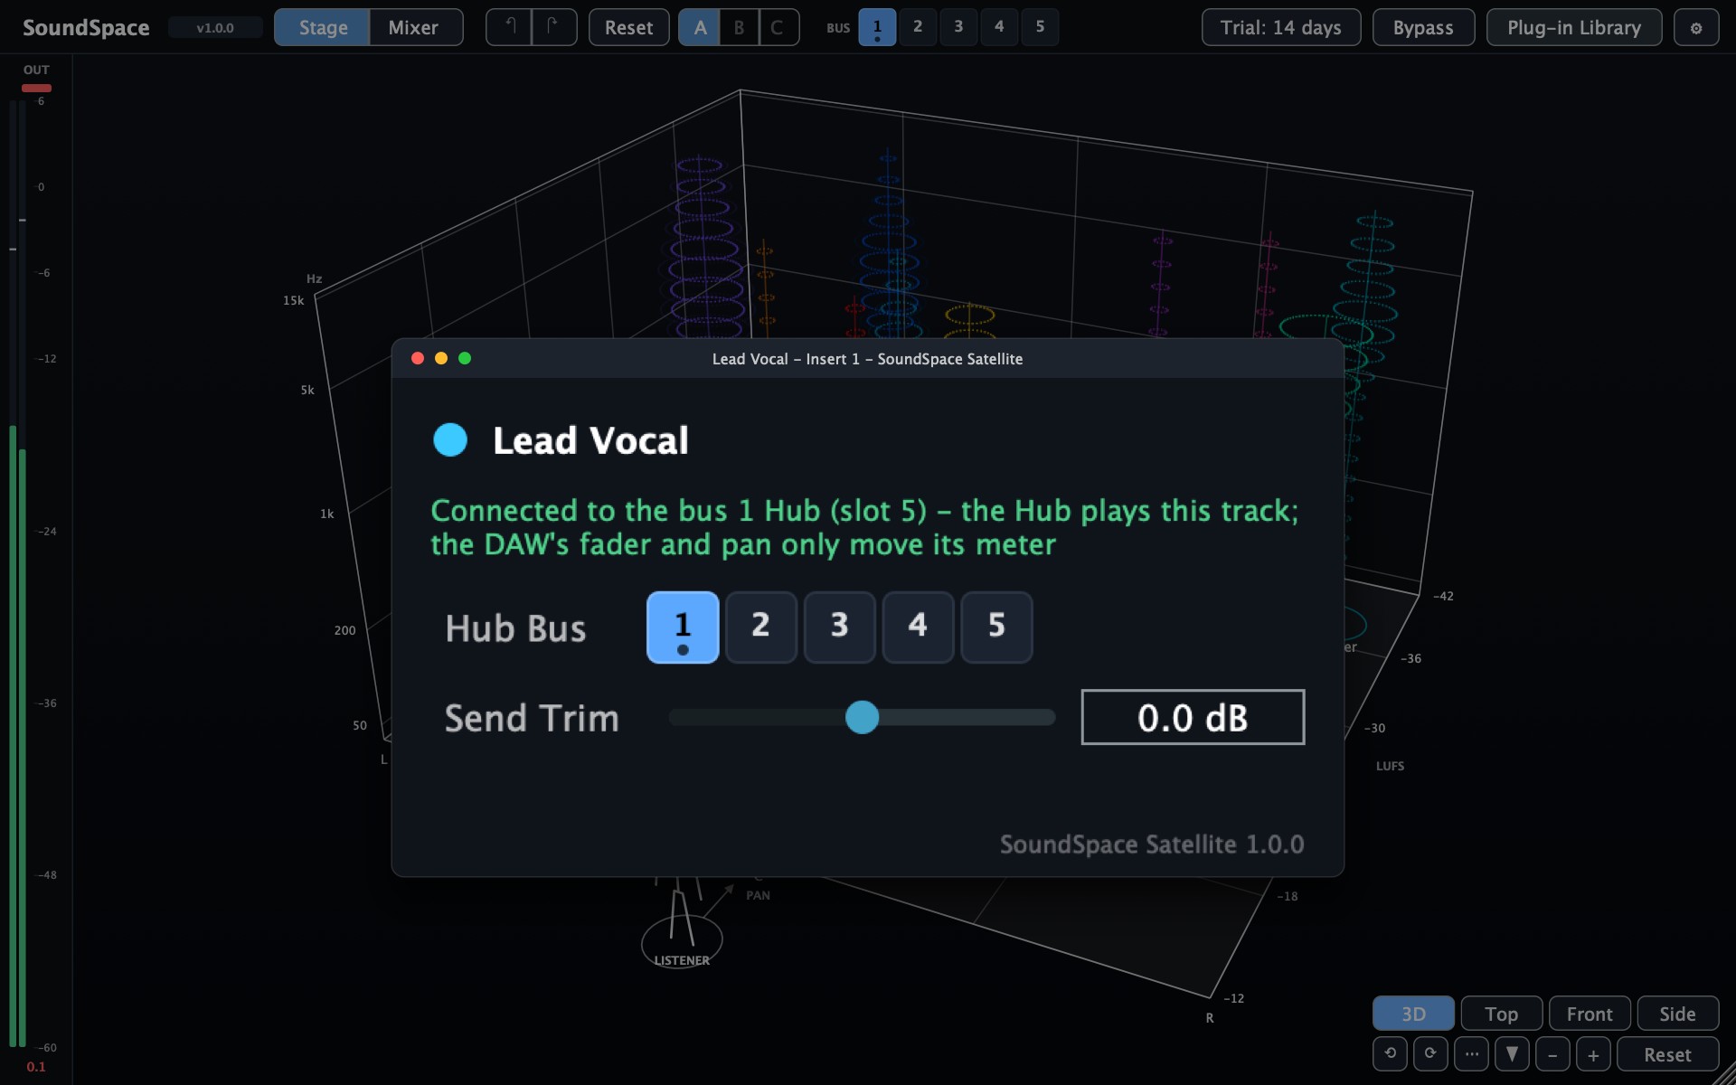Click the downward triangle view button

click(x=1512, y=1053)
